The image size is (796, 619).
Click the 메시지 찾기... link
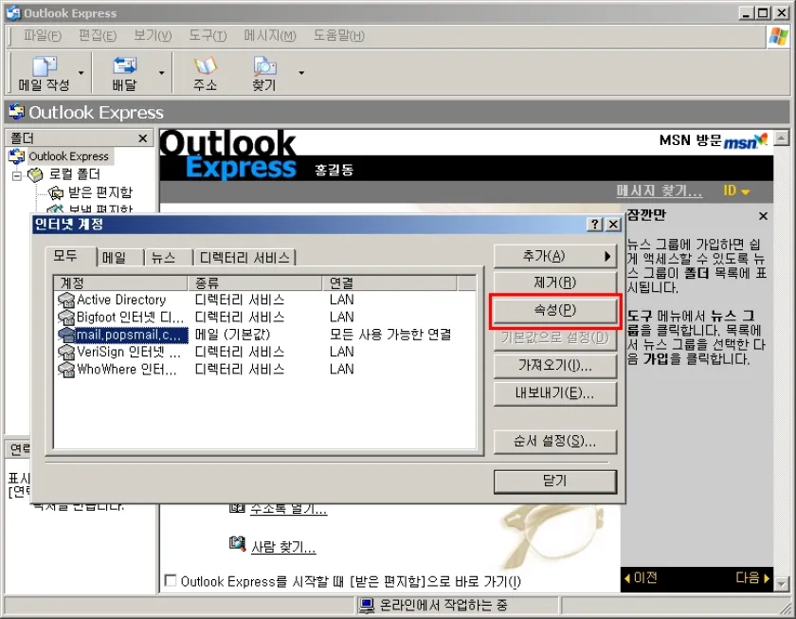pyautogui.click(x=659, y=191)
